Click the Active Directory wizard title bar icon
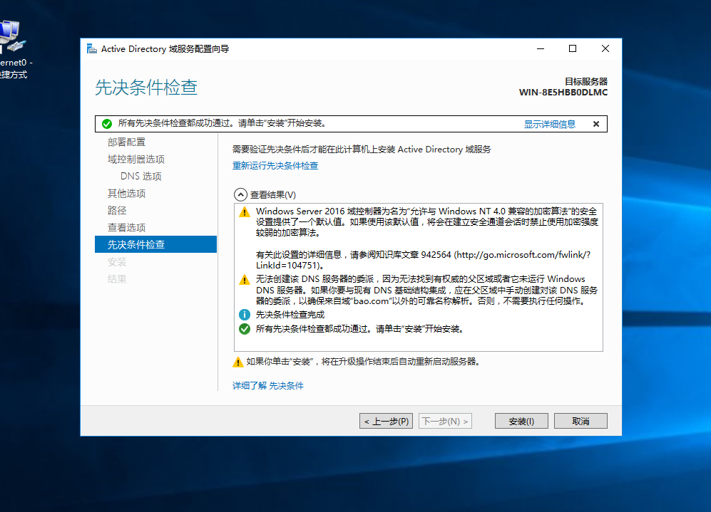The height and width of the screenshot is (512, 711). (91, 48)
